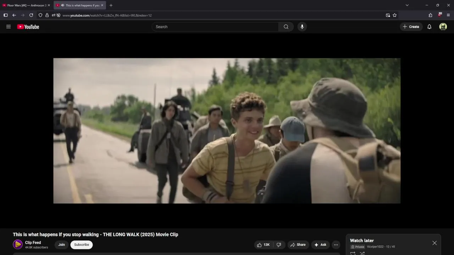The width and height of the screenshot is (454, 255).
Task: Click Vicviper1022 playlist owner link
Action: click(x=375, y=247)
